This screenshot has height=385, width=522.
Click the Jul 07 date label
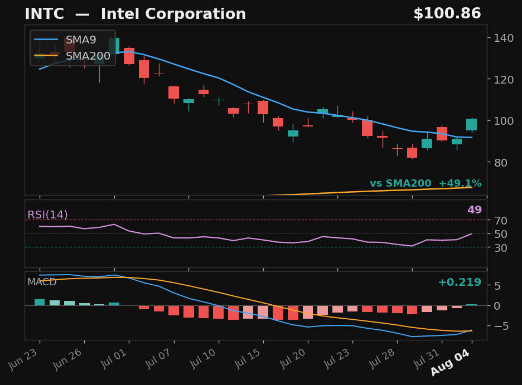click(x=158, y=359)
